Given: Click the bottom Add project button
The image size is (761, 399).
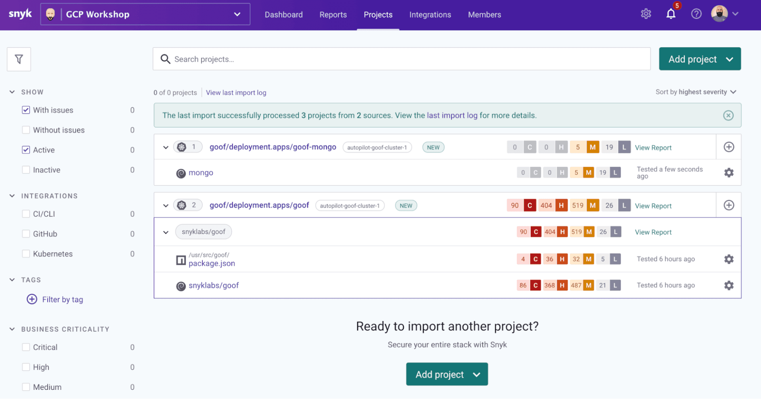Looking at the screenshot, I should pos(447,374).
